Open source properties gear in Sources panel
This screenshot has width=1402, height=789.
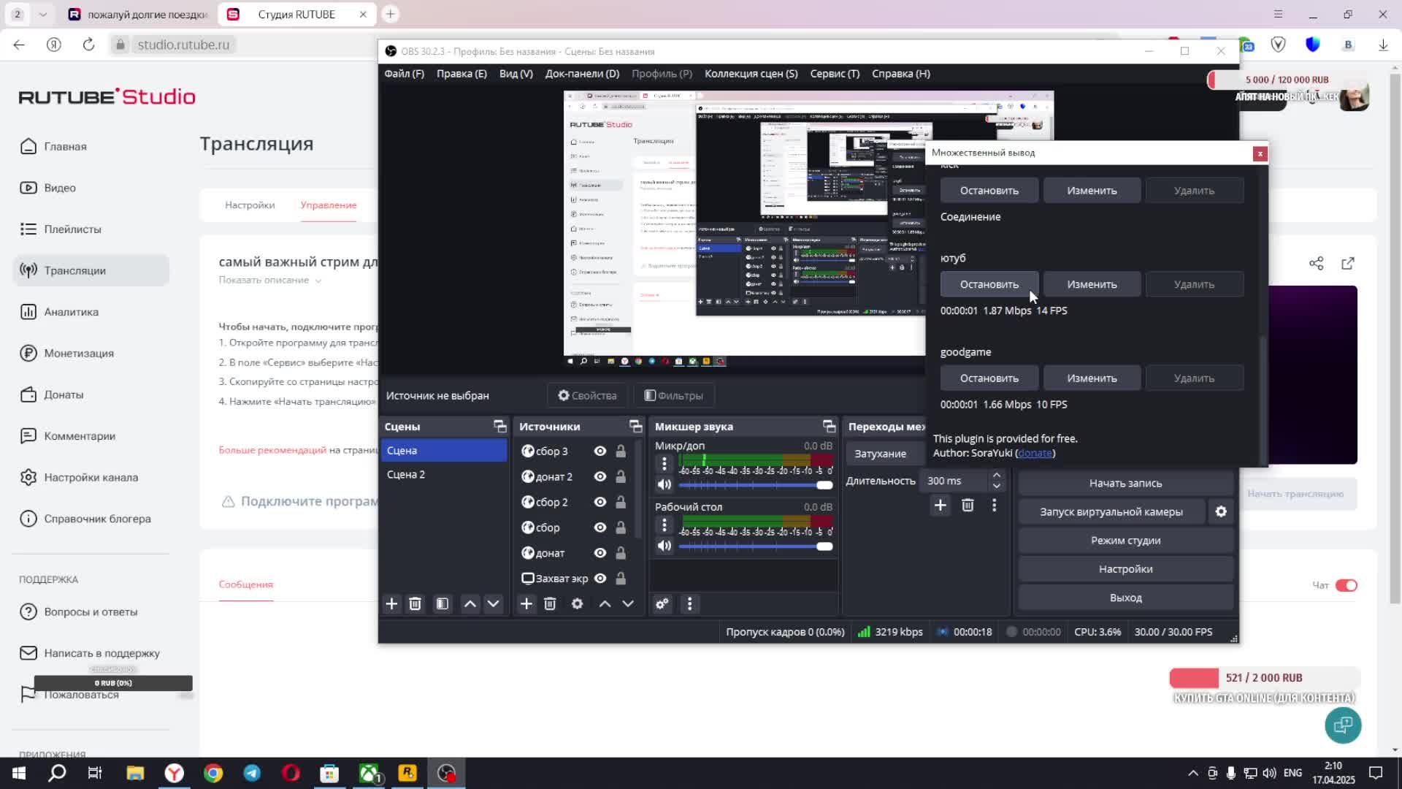577,603
